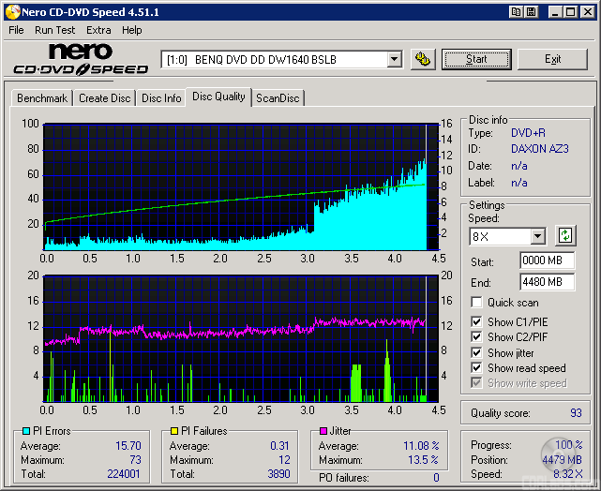Click the green refresh icon next to Speed

point(565,236)
